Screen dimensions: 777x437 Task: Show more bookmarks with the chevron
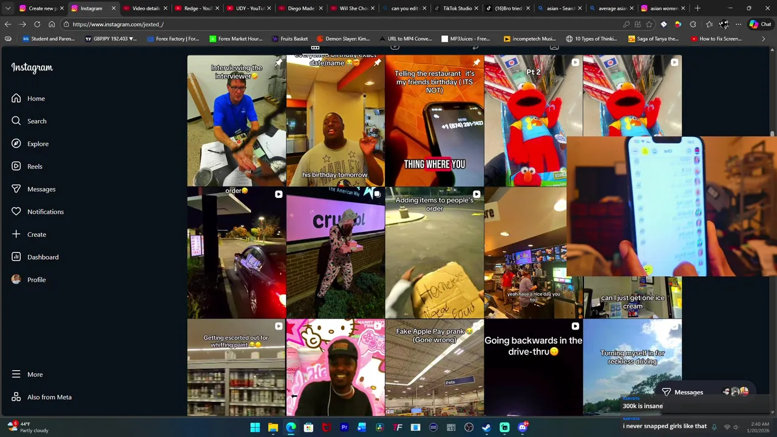pos(764,39)
